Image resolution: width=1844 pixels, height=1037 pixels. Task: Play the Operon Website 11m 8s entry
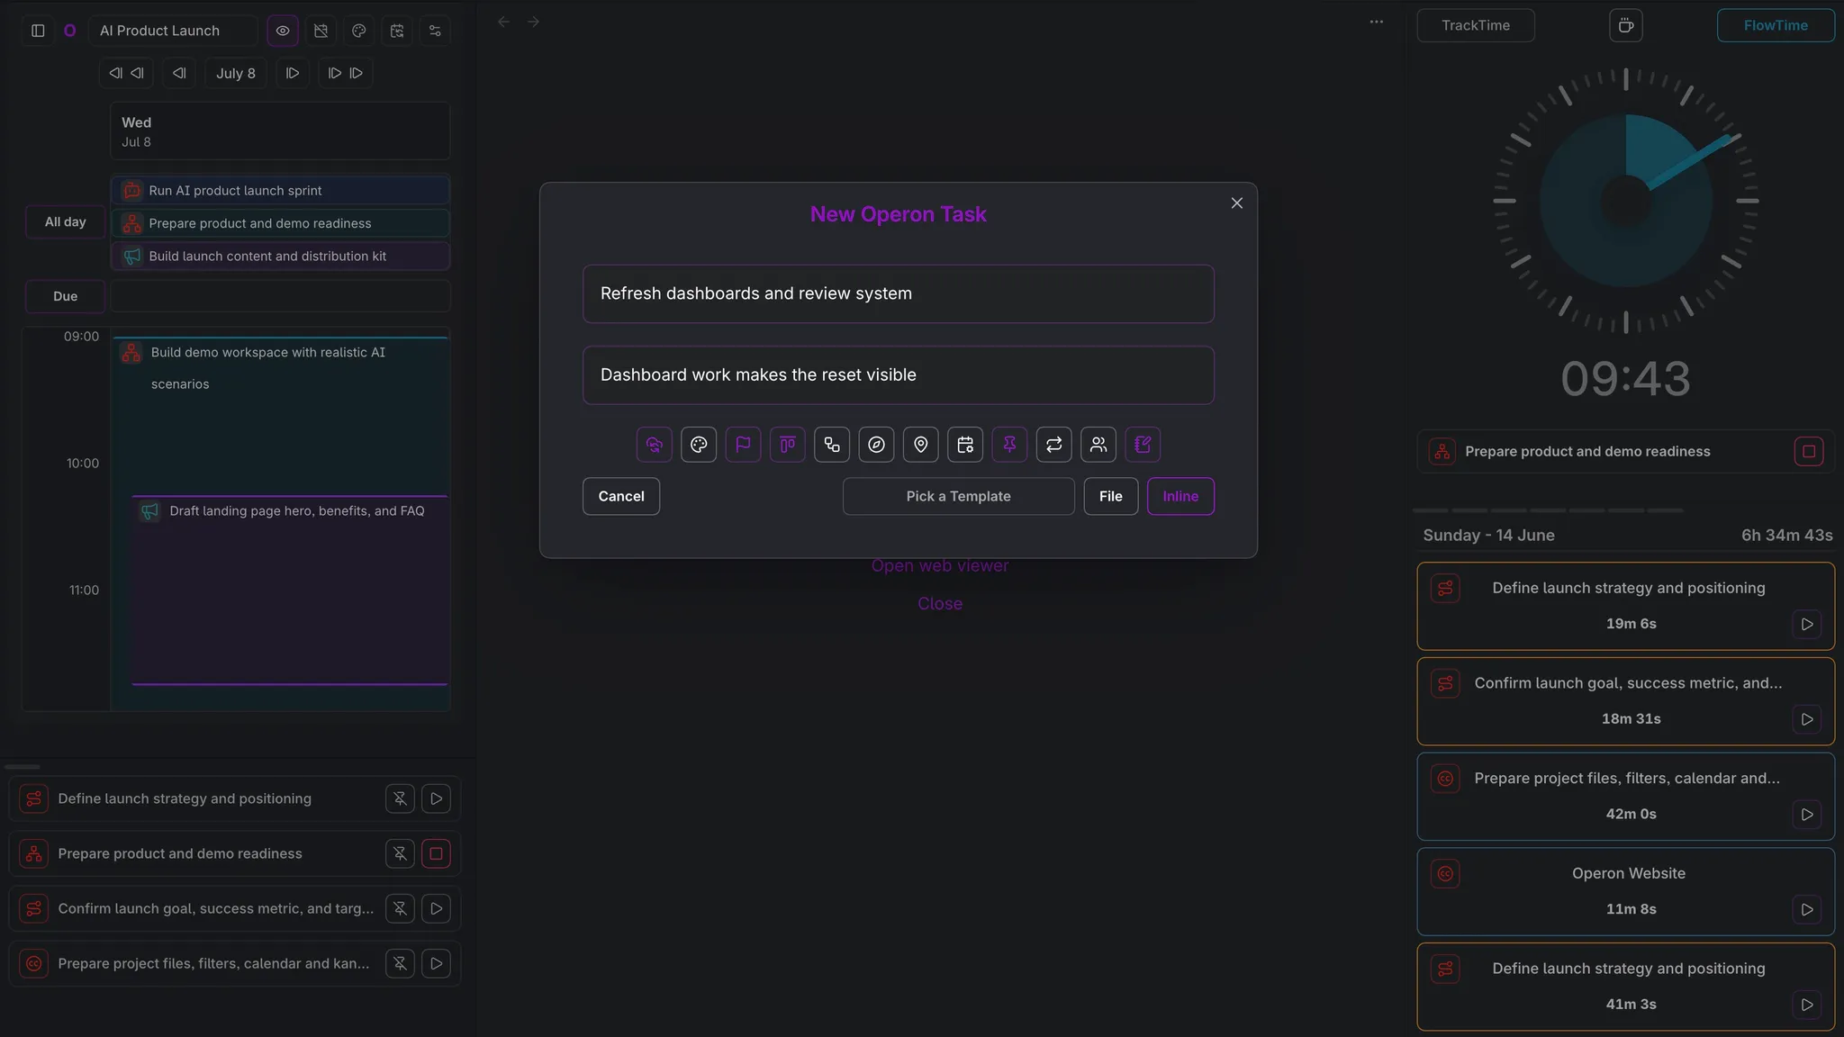pyautogui.click(x=1807, y=909)
